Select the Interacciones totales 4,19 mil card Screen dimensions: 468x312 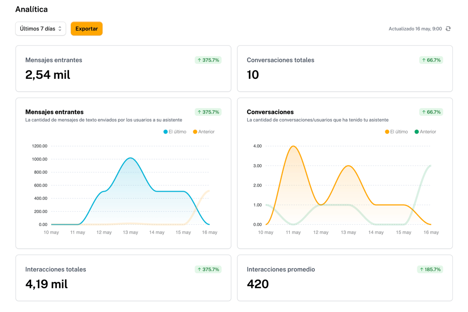pos(123,278)
